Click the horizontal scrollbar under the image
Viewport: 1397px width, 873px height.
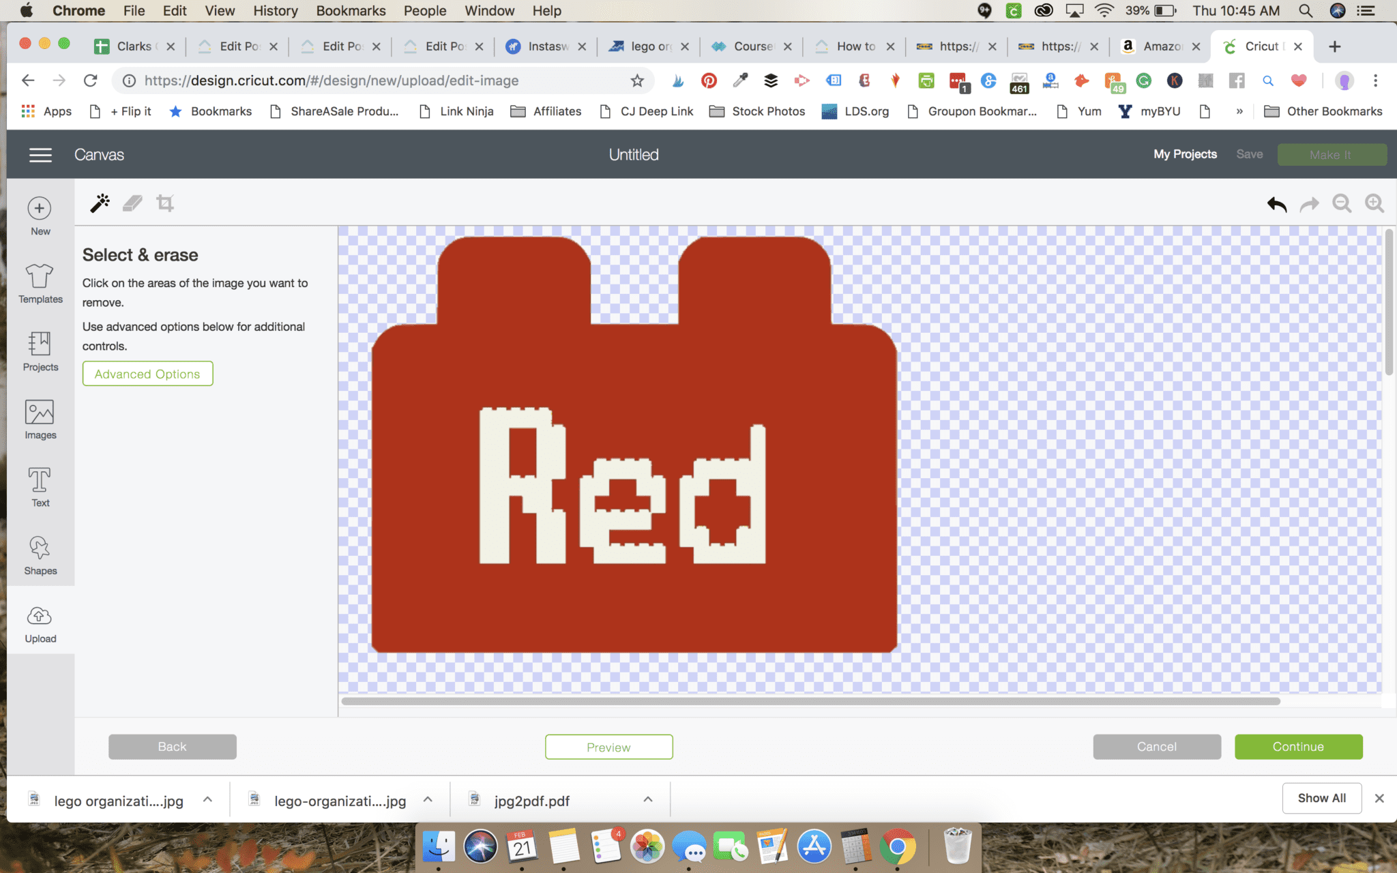point(810,701)
